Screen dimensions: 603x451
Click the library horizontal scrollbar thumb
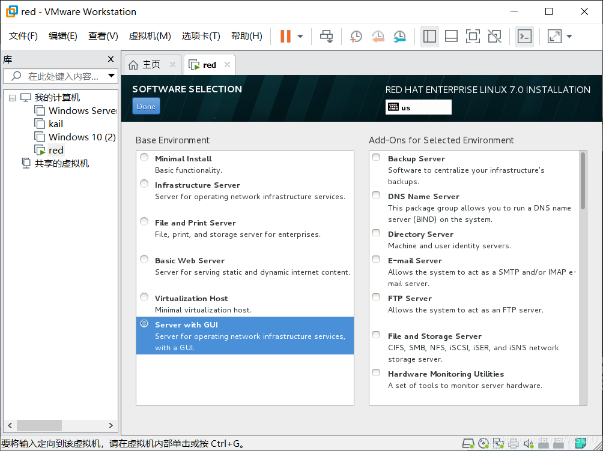(x=39, y=425)
